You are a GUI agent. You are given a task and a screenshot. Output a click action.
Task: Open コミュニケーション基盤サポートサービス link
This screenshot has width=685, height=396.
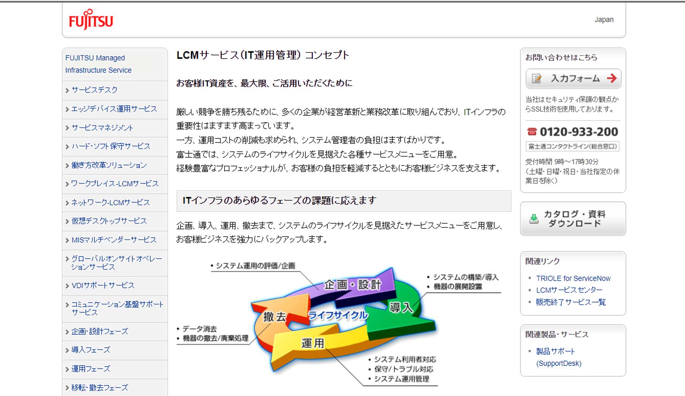coord(117,308)
